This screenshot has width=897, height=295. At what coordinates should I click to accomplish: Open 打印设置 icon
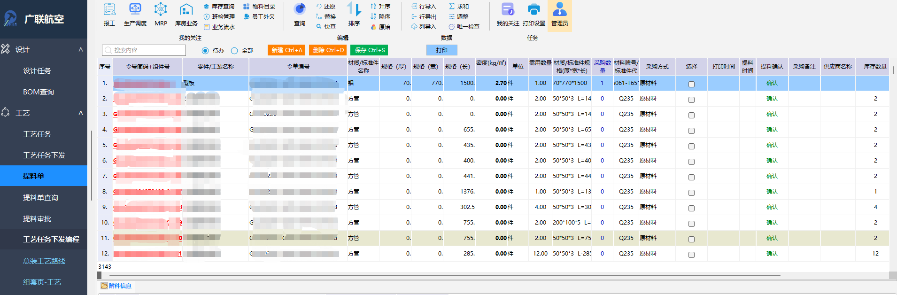[x=534, y=15]
